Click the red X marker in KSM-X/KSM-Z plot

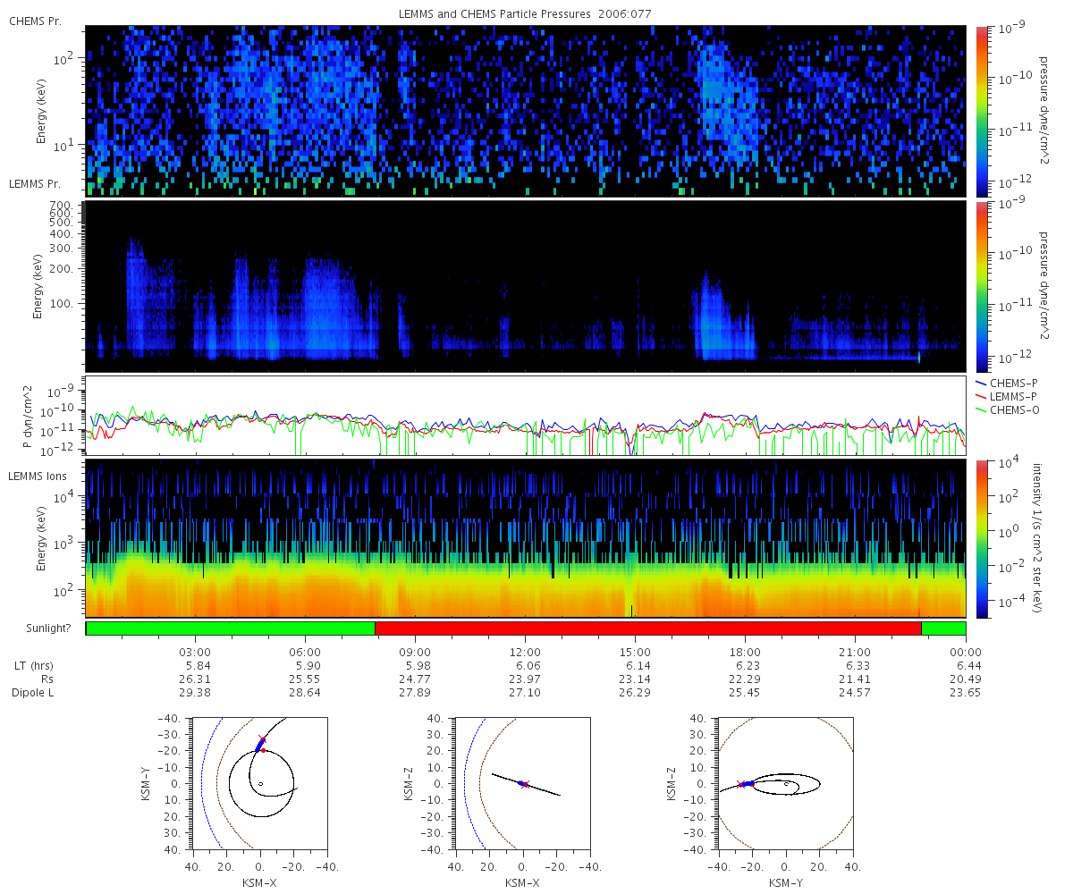pos(525,784)
